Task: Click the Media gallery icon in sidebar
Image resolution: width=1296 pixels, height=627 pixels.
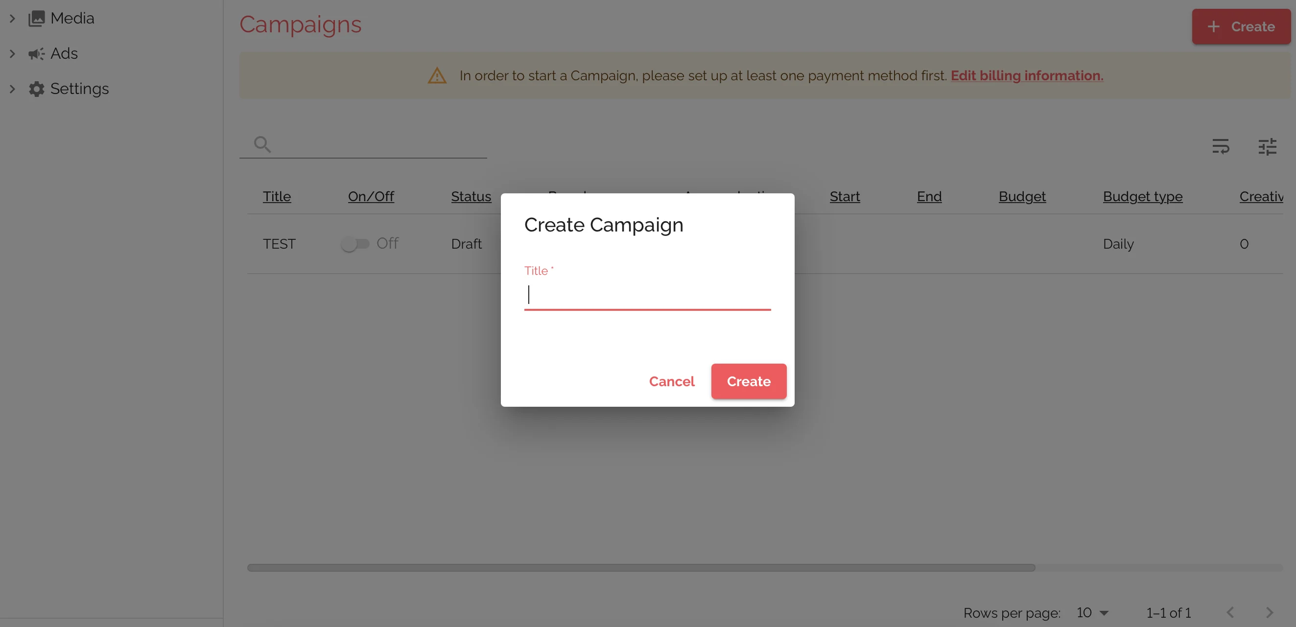Action: pos(36,19)
